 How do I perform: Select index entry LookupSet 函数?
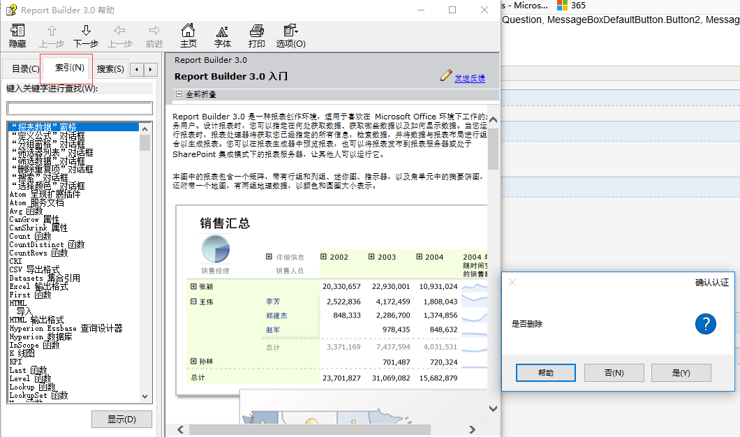click(x=38, y=396)
